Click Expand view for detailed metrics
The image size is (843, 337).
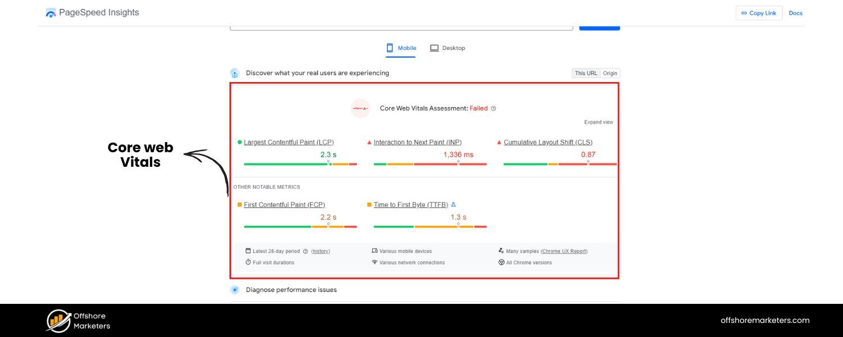coord(599,122)
